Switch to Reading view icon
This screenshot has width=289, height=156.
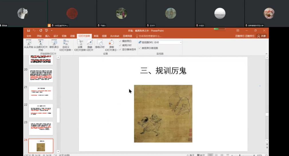pos(222,155)
